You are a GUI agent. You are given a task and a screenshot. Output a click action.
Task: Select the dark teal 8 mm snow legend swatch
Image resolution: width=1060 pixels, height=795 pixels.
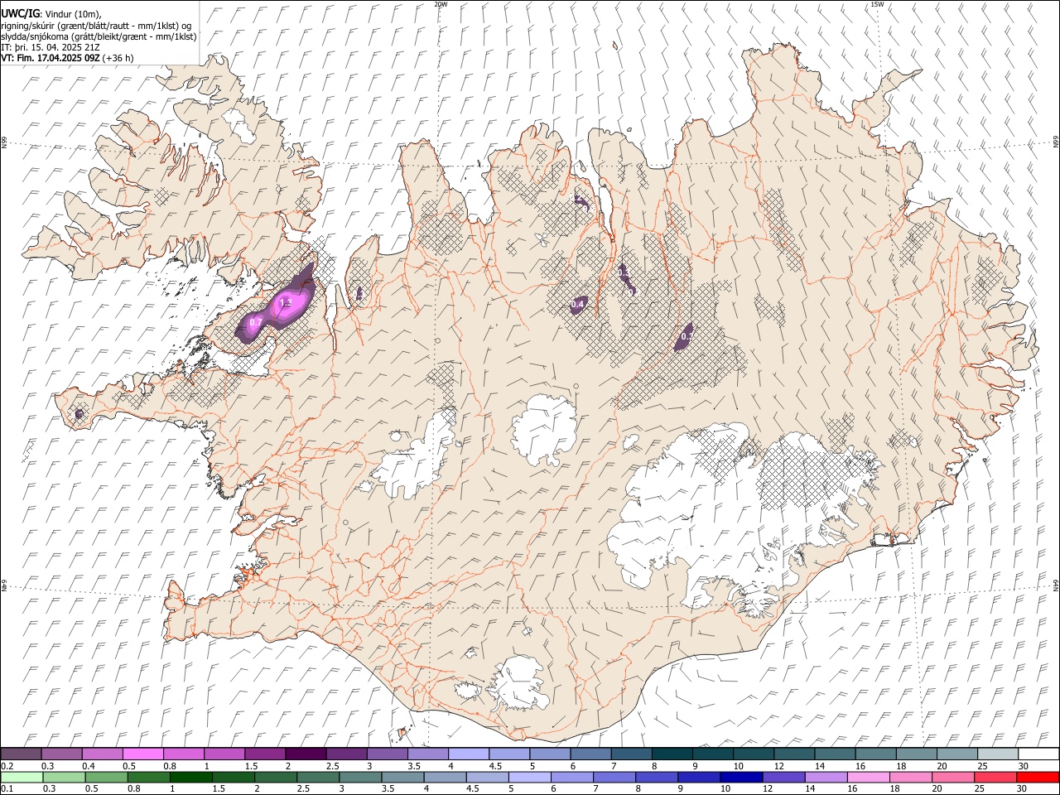click(x=672, y=754)
